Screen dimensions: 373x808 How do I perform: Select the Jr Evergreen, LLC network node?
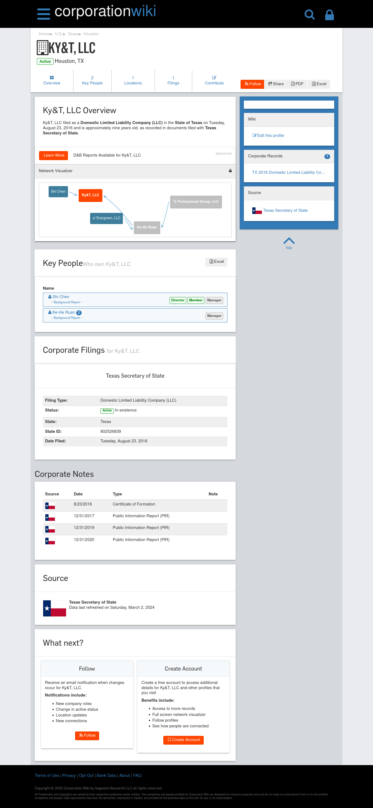coord(106,218)
